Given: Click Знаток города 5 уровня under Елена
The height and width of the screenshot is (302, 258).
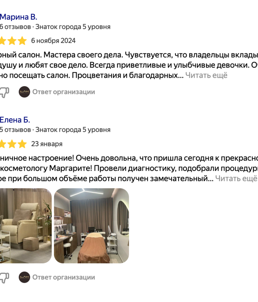Looking at the screenshot, I should coord(73,130).
